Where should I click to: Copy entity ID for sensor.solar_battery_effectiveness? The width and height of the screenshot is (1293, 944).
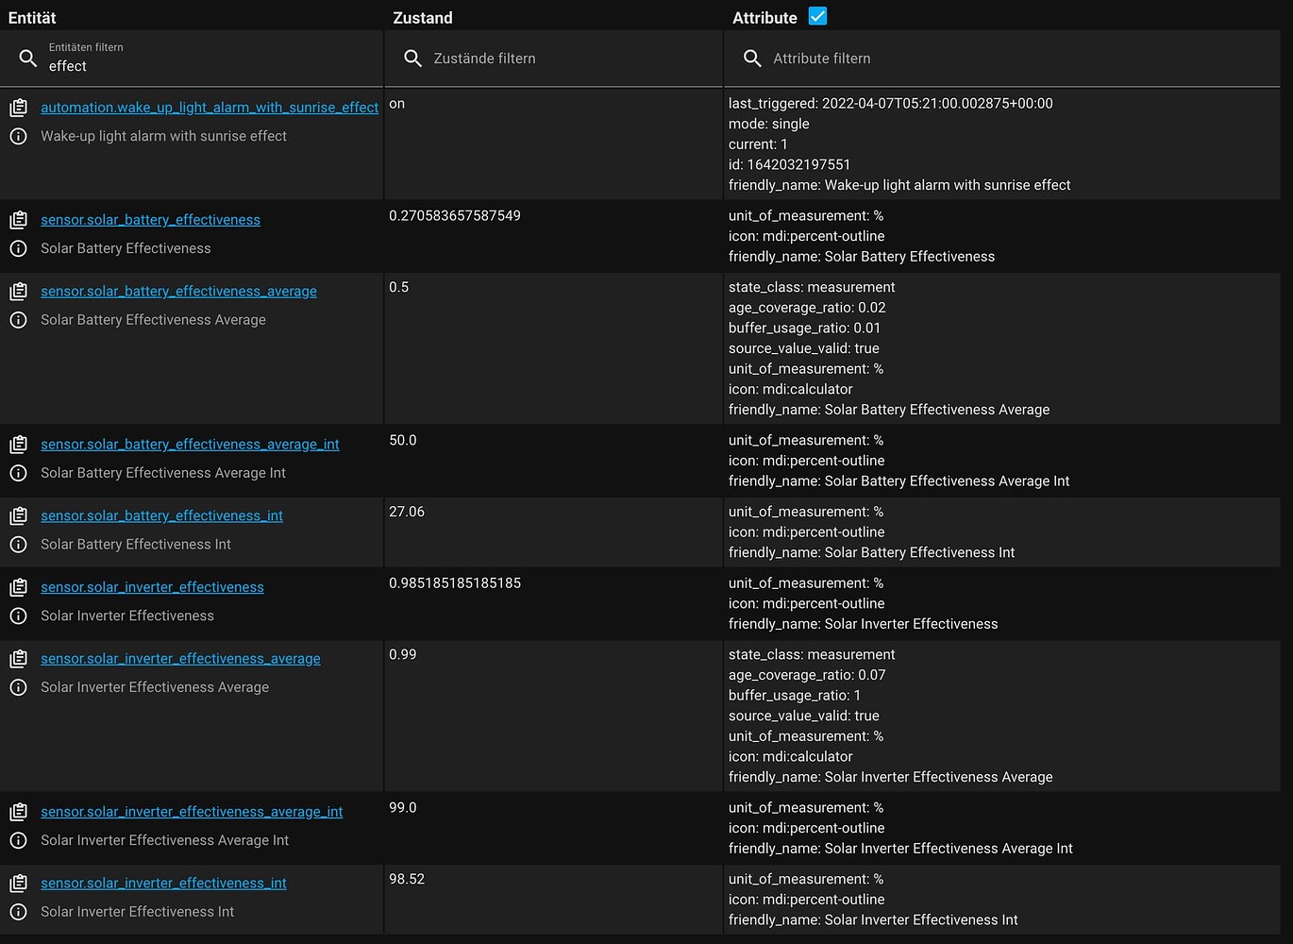(18, 220)
